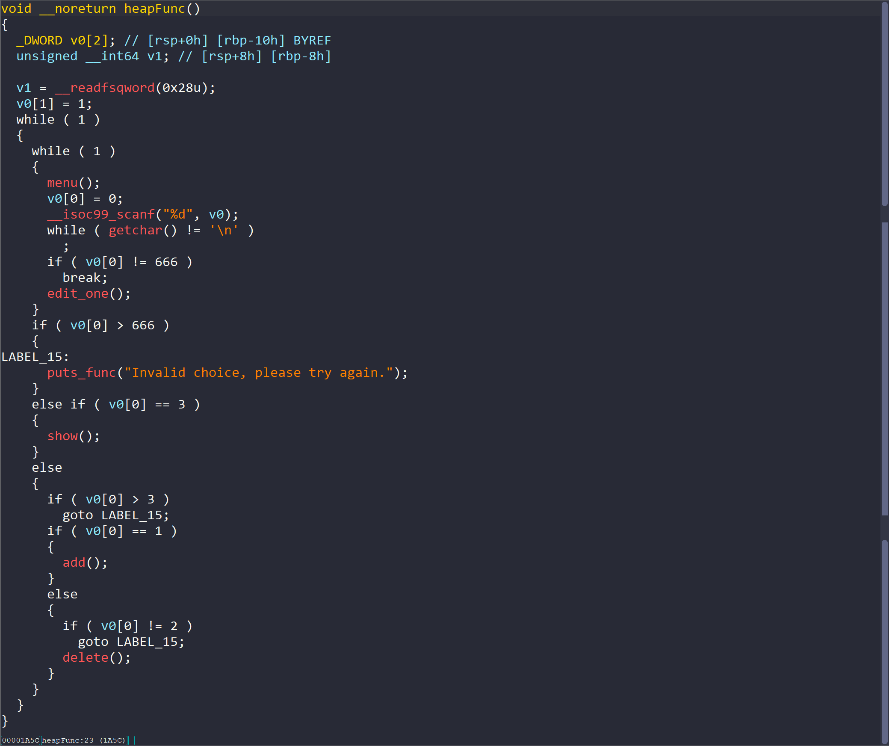Click the LABEL_15: label definition
Viewport: 889px width, 746px height.
[x=35, y=357]
